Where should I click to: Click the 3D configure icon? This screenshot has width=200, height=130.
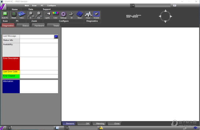[x=71, y=15]
